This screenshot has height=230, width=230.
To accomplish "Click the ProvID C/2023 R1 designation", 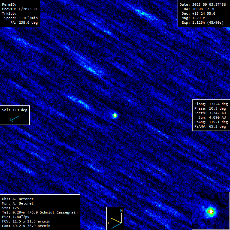I will (20, 9).
